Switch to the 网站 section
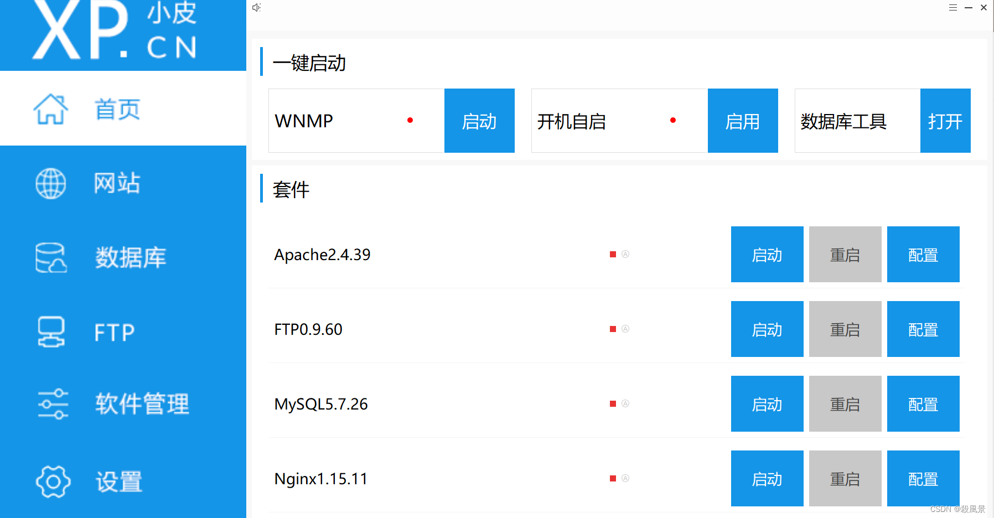Image resolution: width=994 pixels, height=518 pixels. click(x=123, y=183)
